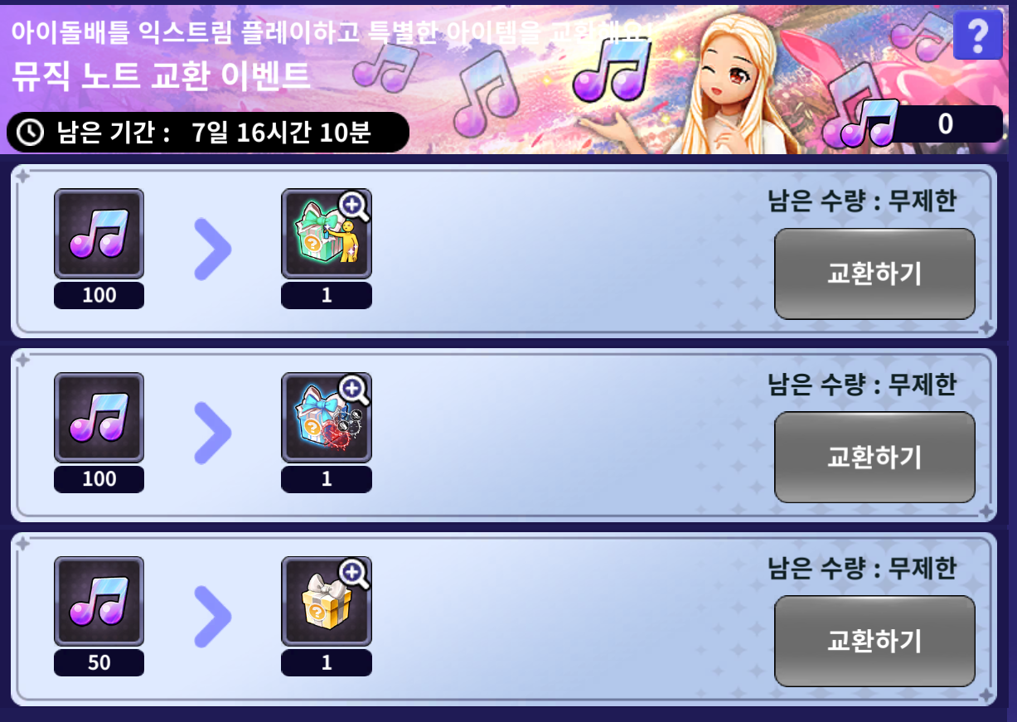This screenshot has height=722, width=1017.
Task: Tap the magnifier on the green gift box
Action: click(354, 205)
